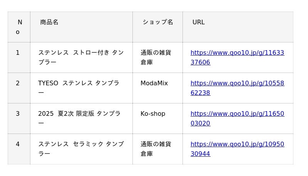Image resolution: width=308 pixels, height=176 pixels.
Task: Select the 2025 夏2次 限定版 タンブラー cell
Action: point(79,118)
